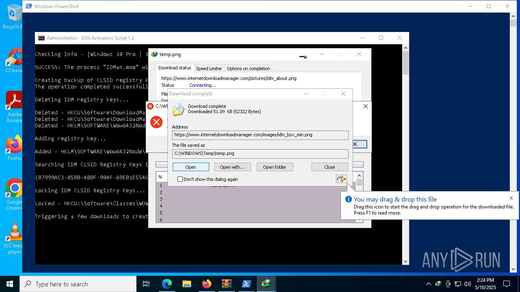
Task: Show hidden tray icons chevron
Action: pos(428,284)
